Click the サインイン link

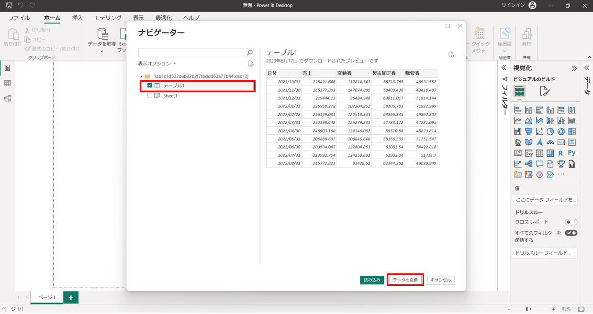pyautogui.click(x=513, y=5)
